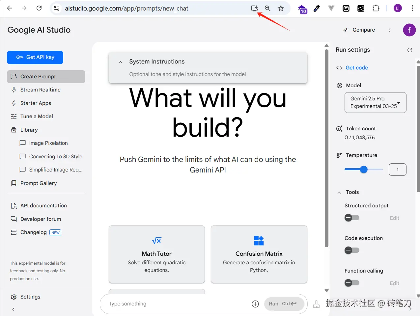Click the browser address bar URL
Screen dimensions: 420x316
click(126, 9)
